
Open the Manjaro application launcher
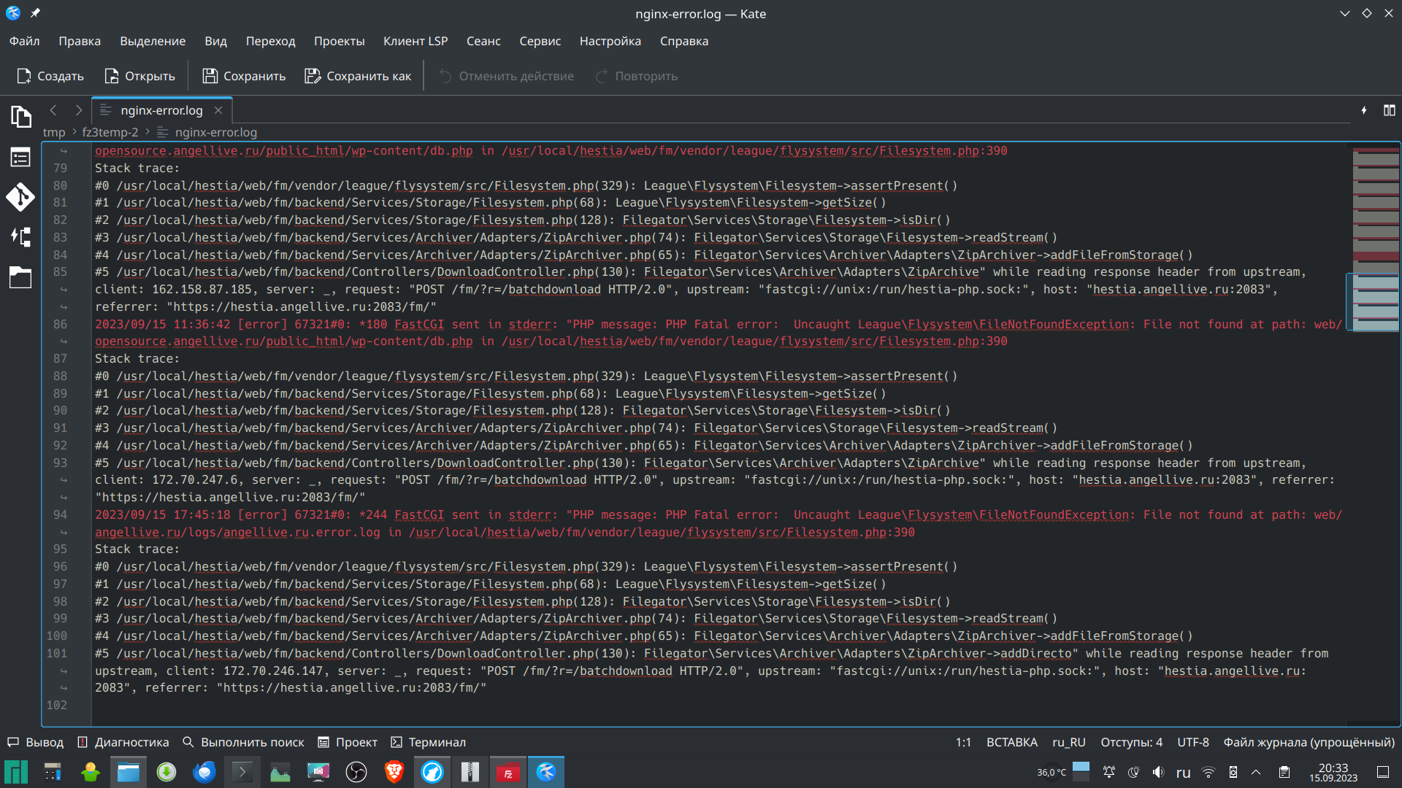point(15,772)
